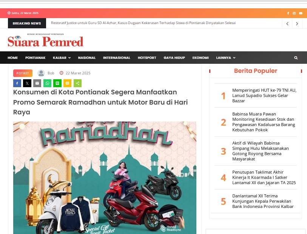Image resolution: width=307 pixels, height=234 pixels.
Task: Go to the PONTIANAK menu section
Action: 35,58
